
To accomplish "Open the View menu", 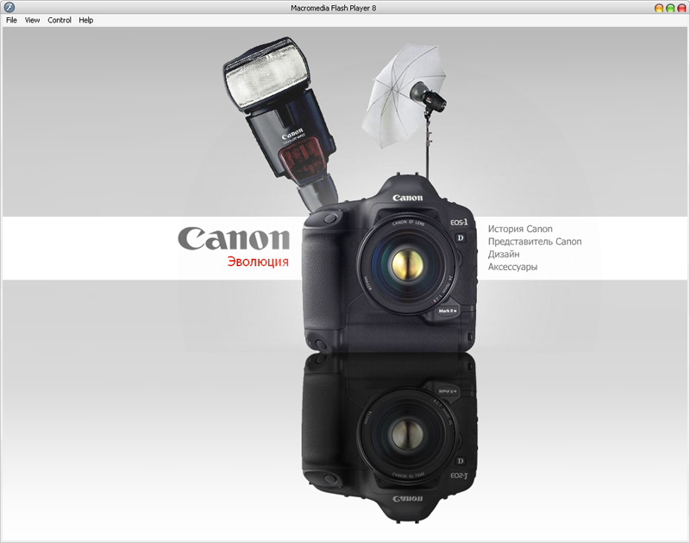I will [33, 19].
